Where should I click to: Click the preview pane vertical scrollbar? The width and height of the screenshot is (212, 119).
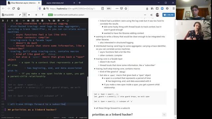pos(175,101)
